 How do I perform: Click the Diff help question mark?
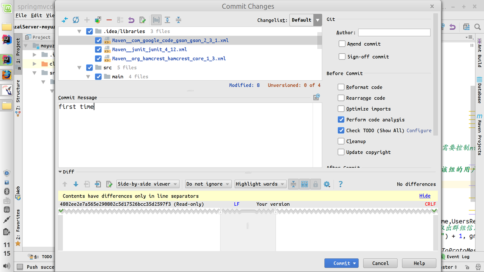[x=340, y=184]
